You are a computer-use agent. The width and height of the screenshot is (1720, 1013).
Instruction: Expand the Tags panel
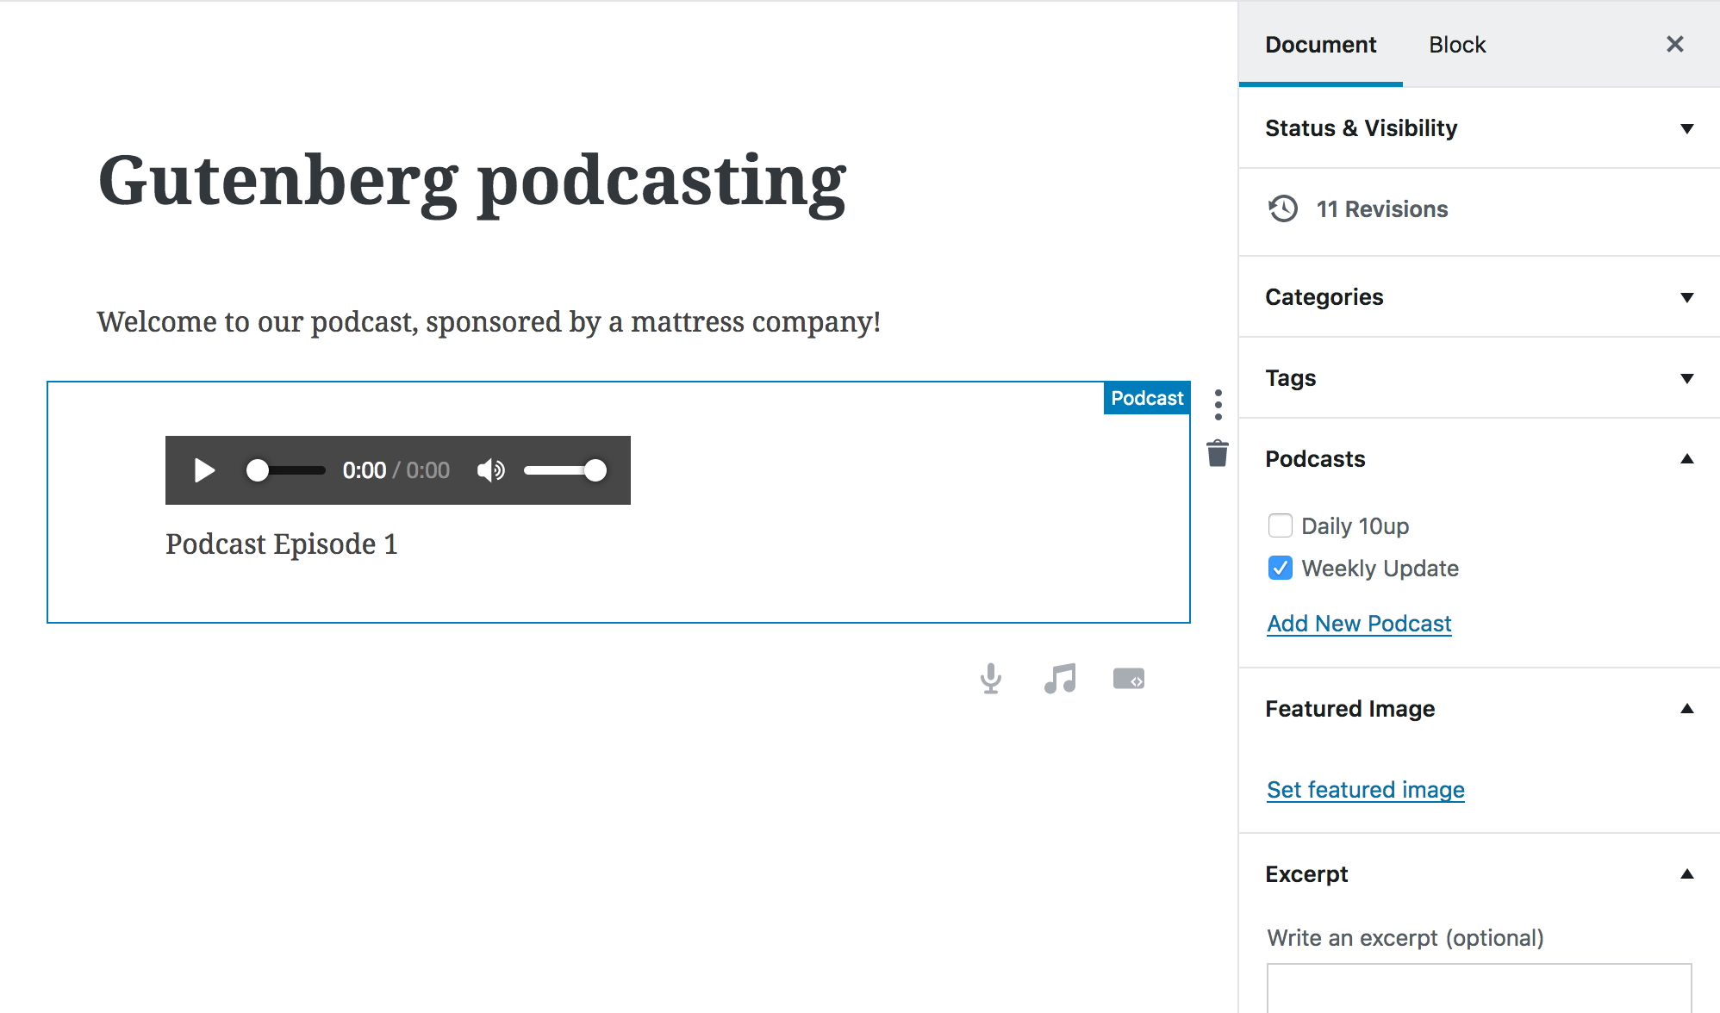(x=1686, y=378)
